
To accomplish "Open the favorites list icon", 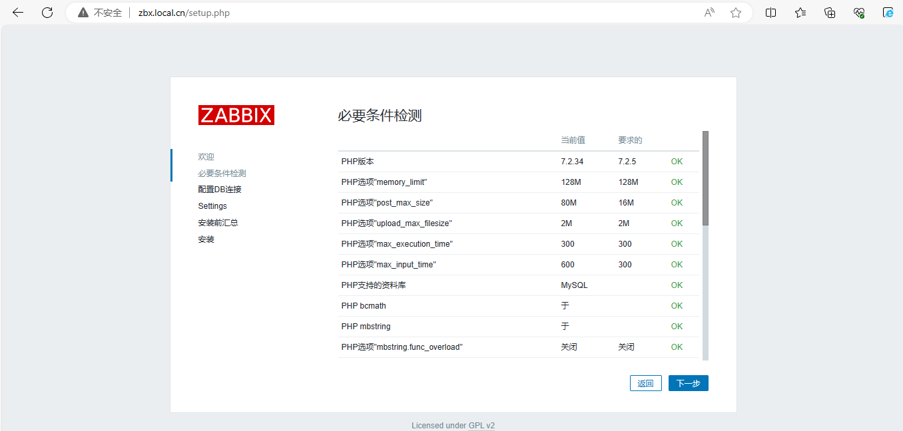I will pos(800,13).
